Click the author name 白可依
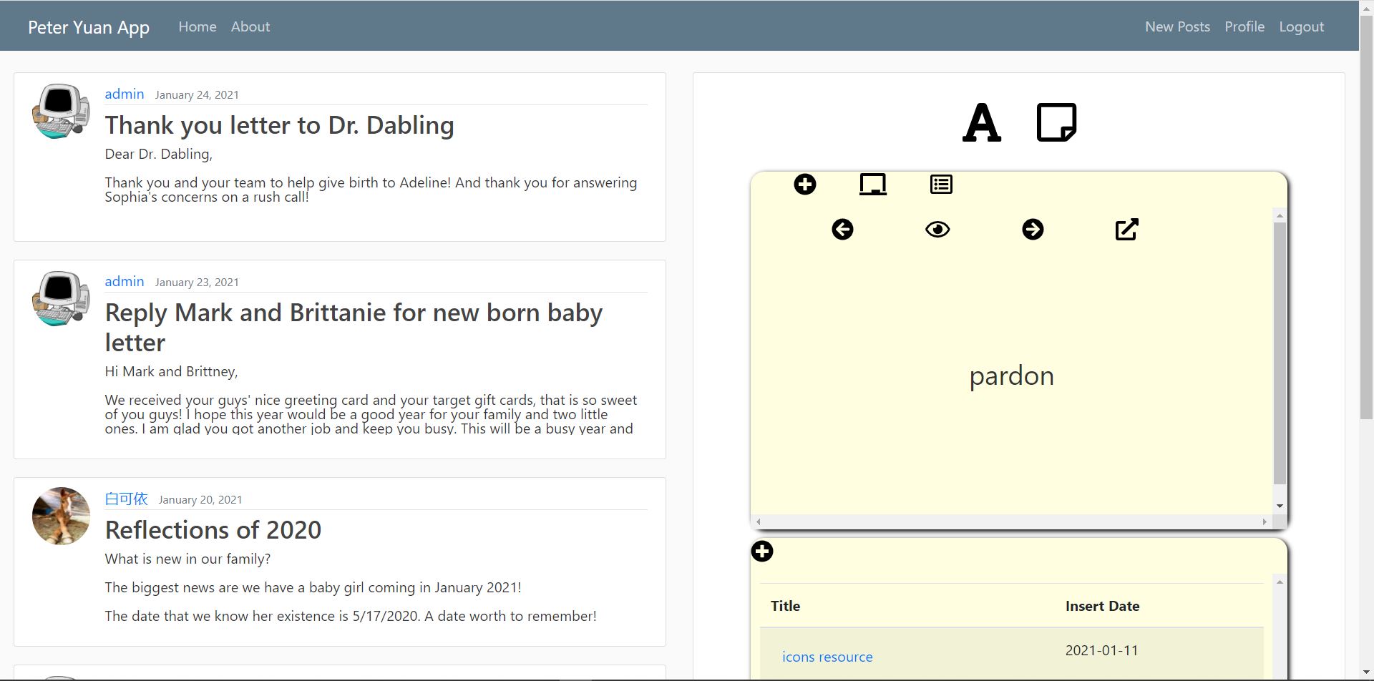1374x681 pixels. (x=126, y=499)
